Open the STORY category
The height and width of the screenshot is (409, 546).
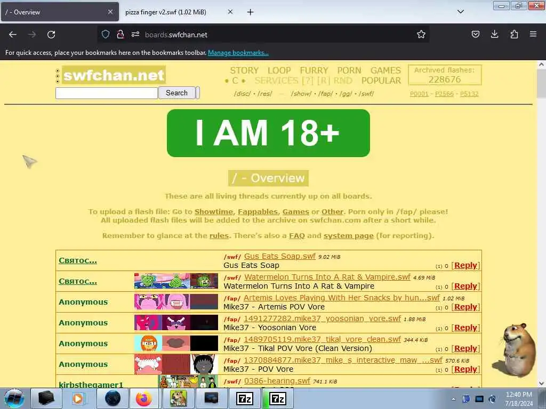pyautogui.click(x=244, y=71)
